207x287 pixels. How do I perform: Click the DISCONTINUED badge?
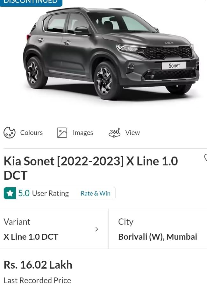[31, 3]
